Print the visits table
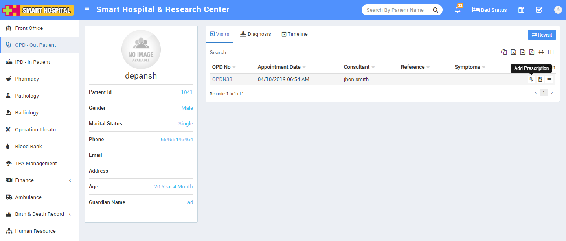566x241 pixels. [x=541, y=52]
